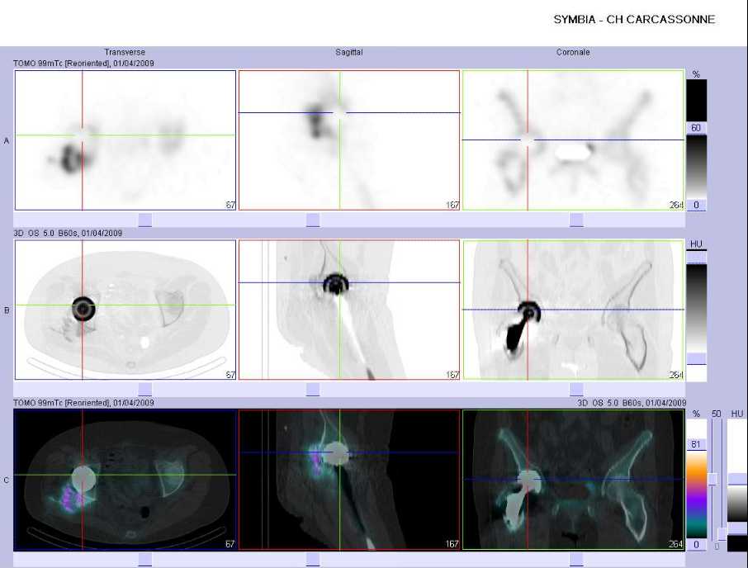Click the lower HU window handle on row C

click(737, 528)
